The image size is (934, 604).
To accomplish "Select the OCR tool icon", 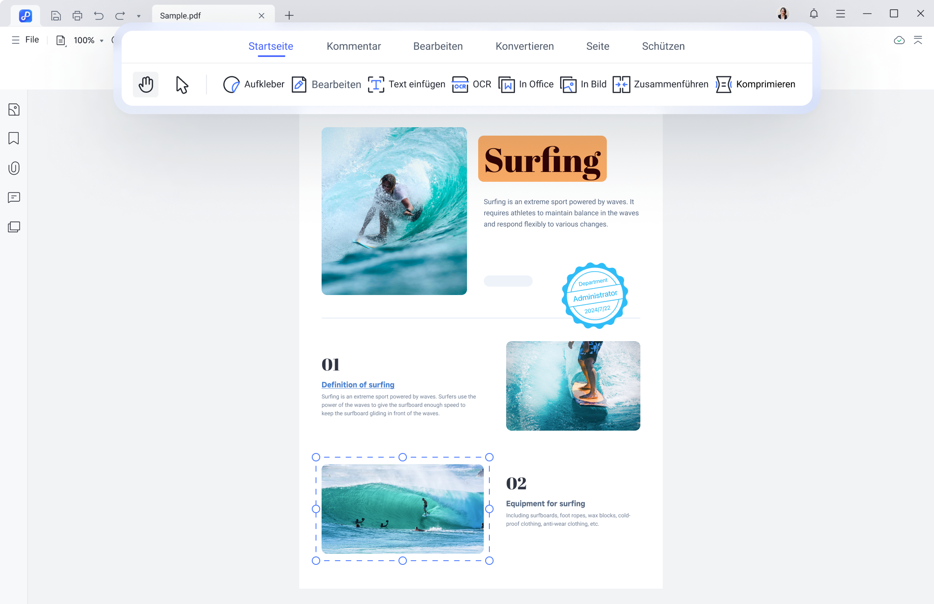I will [x=460, y=84].
